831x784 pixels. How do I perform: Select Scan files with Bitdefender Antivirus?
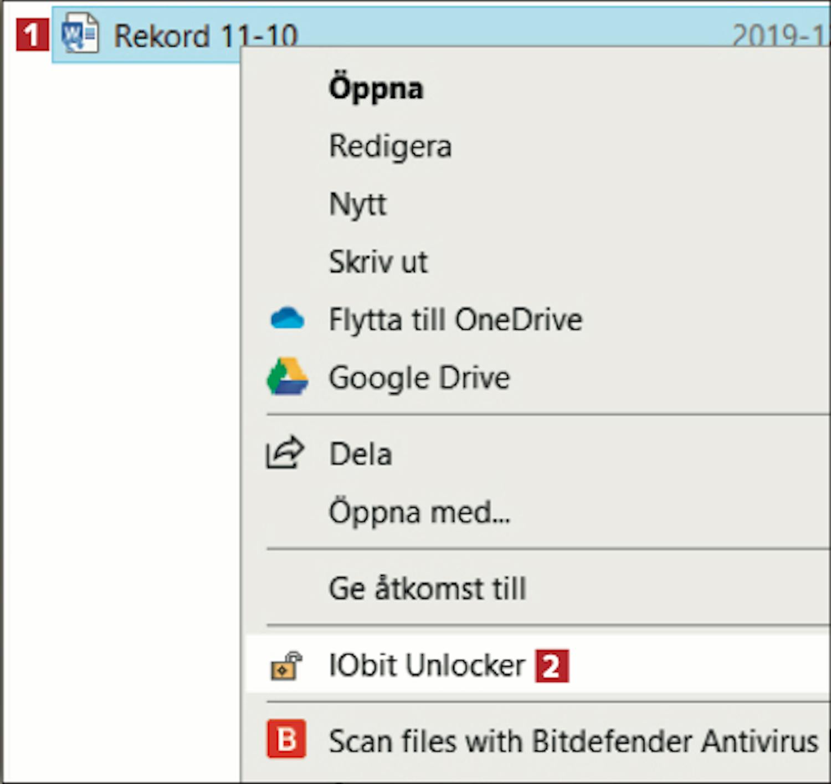pyautogui.click(x=573, y=741)
